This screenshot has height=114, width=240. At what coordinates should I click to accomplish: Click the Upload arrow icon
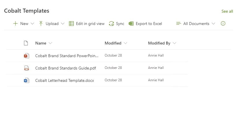tap(41, 24)
